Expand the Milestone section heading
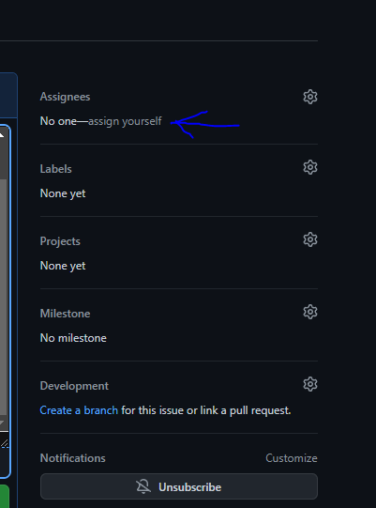This screenshot has height=508, width=376. point(65,314)
